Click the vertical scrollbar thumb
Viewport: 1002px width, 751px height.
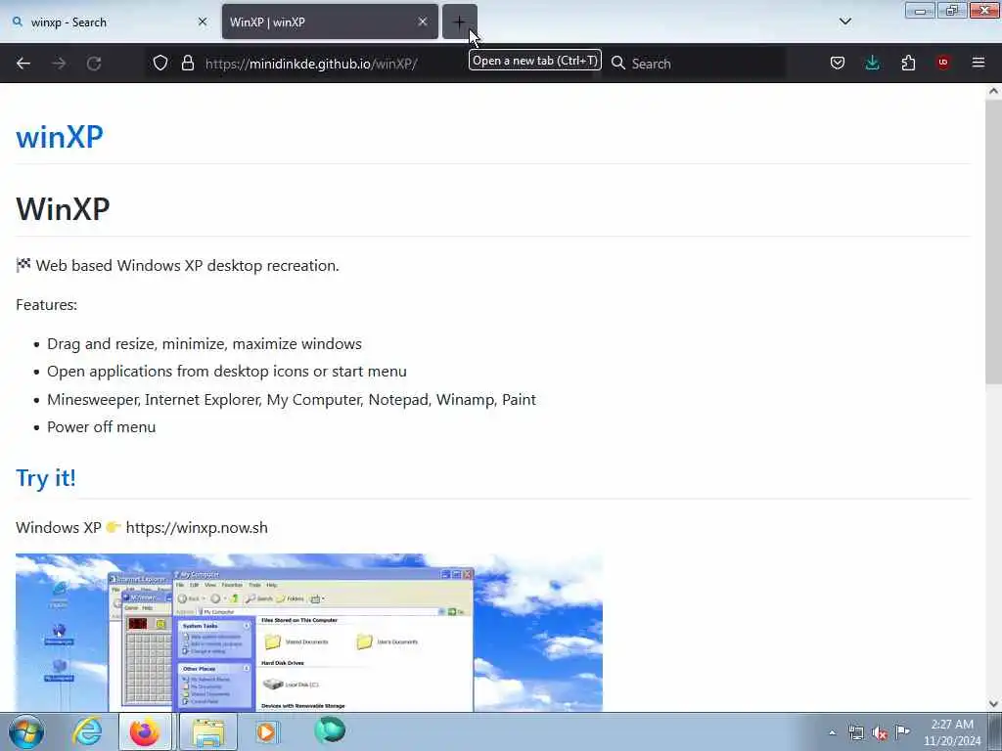(993, 243)
